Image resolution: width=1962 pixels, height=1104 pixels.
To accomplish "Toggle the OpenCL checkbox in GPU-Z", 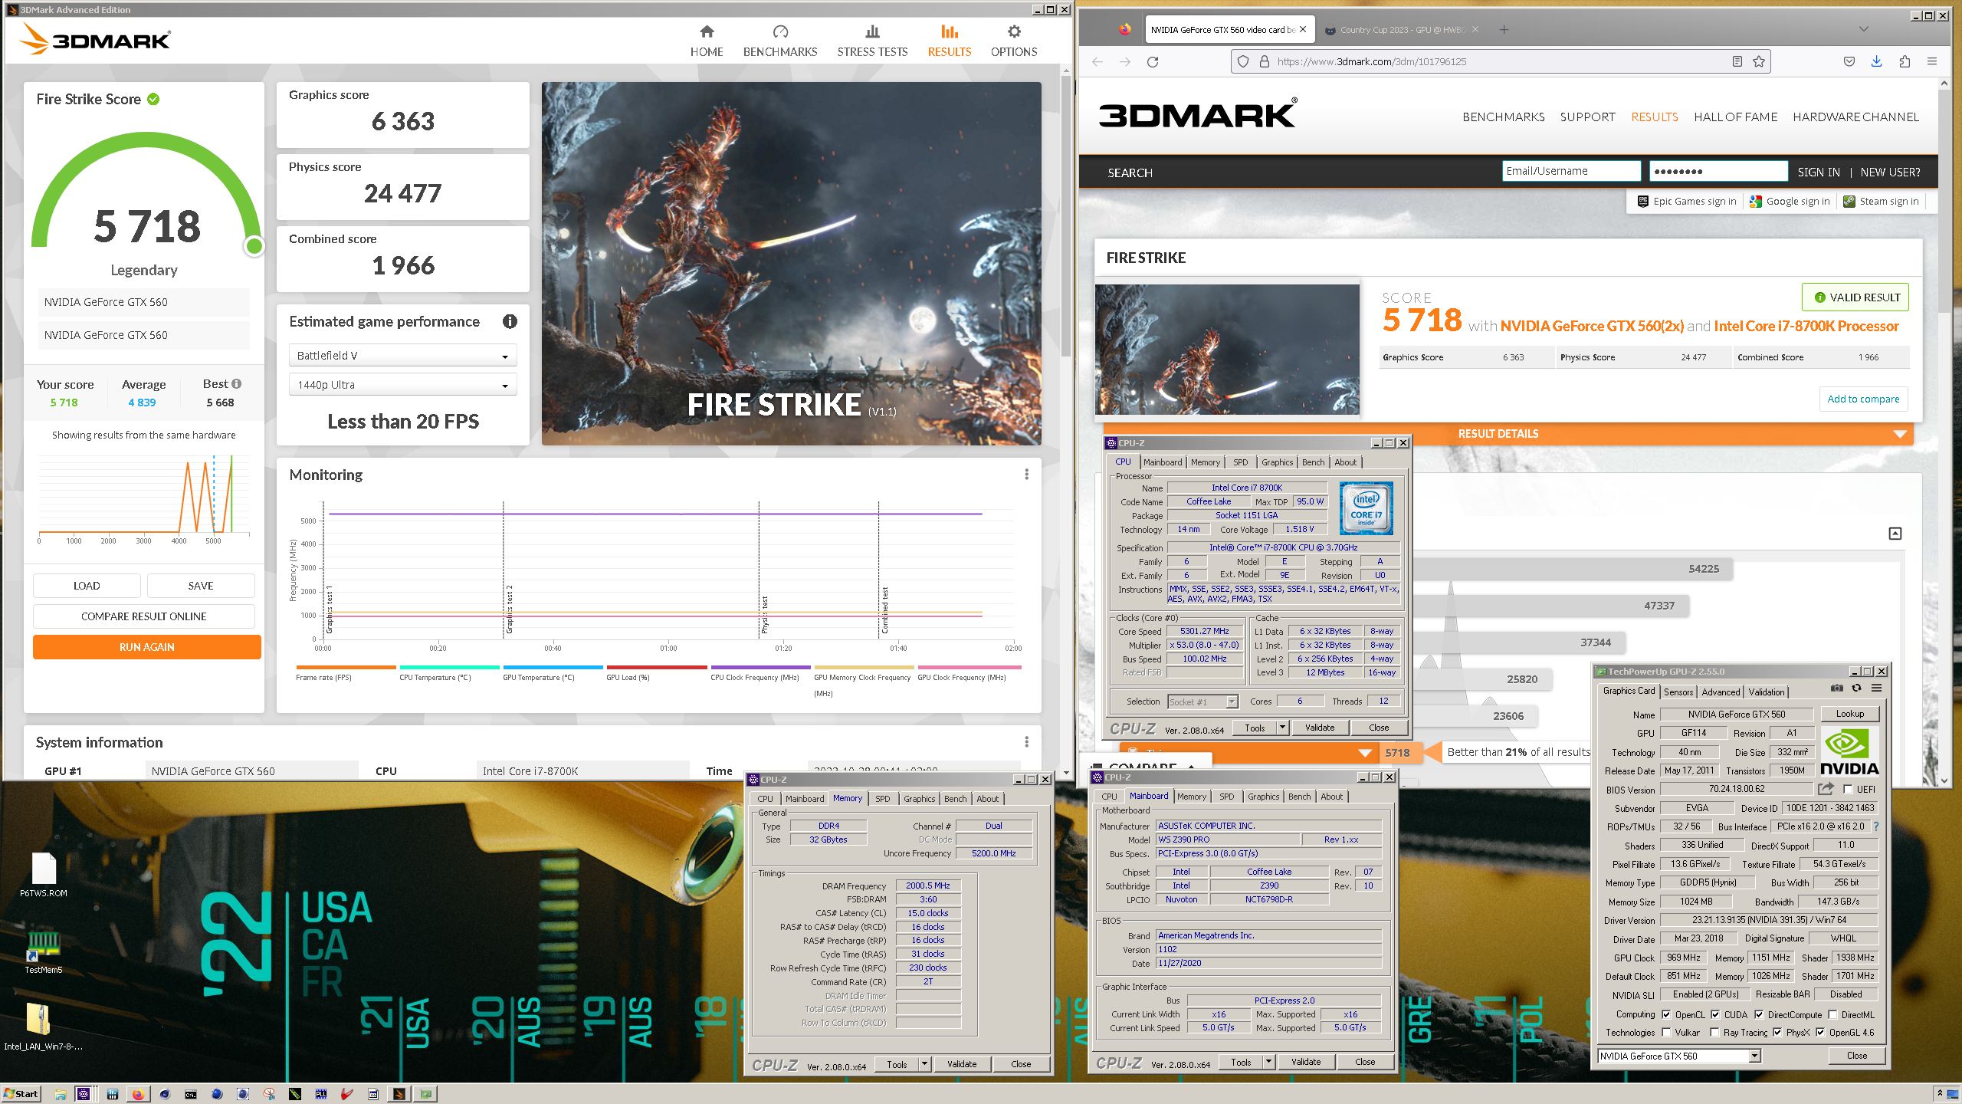I will point(1666,1014).
